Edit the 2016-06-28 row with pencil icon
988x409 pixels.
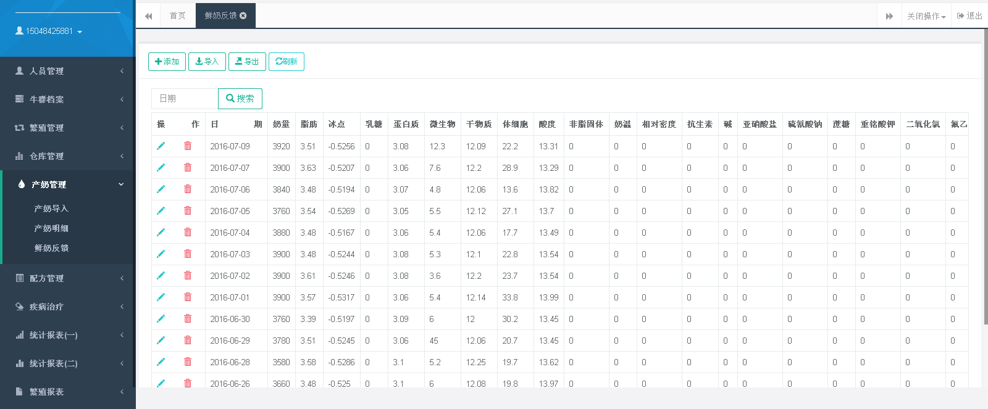(161, 362)
